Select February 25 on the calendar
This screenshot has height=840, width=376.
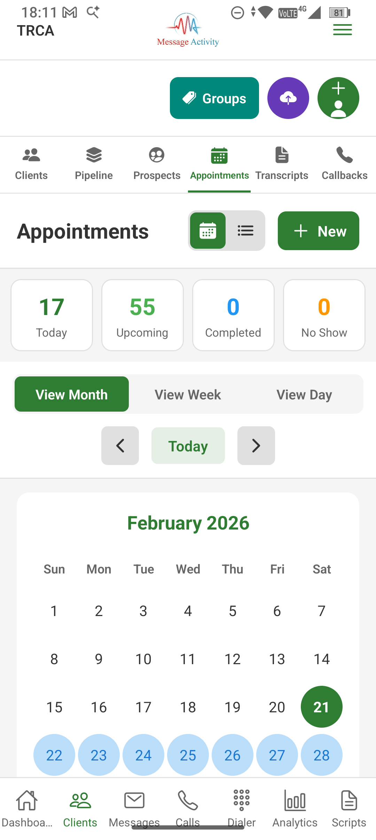(x=188, y=755)
